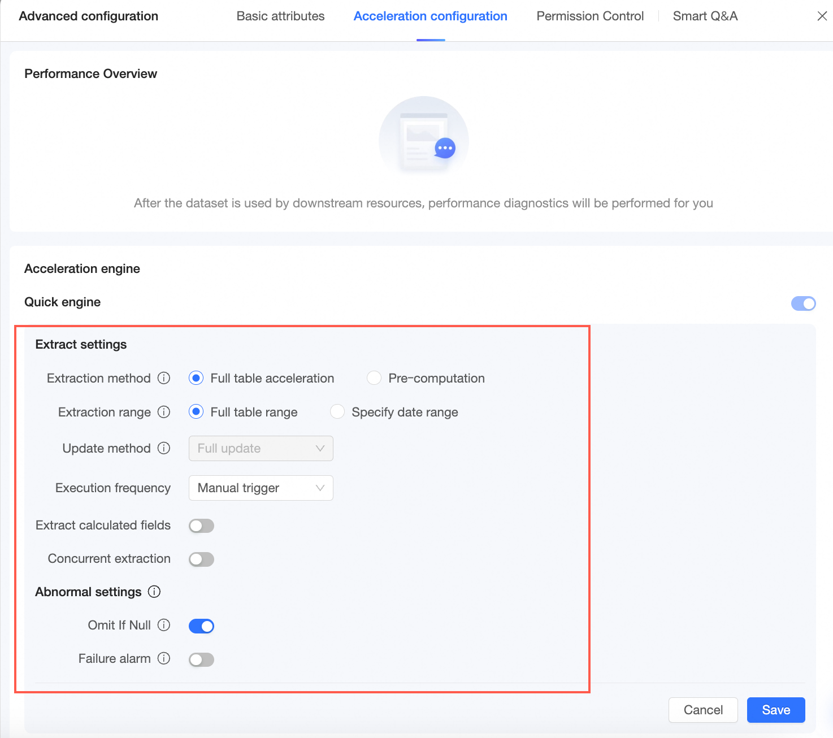Open the Update method Full update dropdown
This screenshot has width=833, height=738.
click(261, 448)
